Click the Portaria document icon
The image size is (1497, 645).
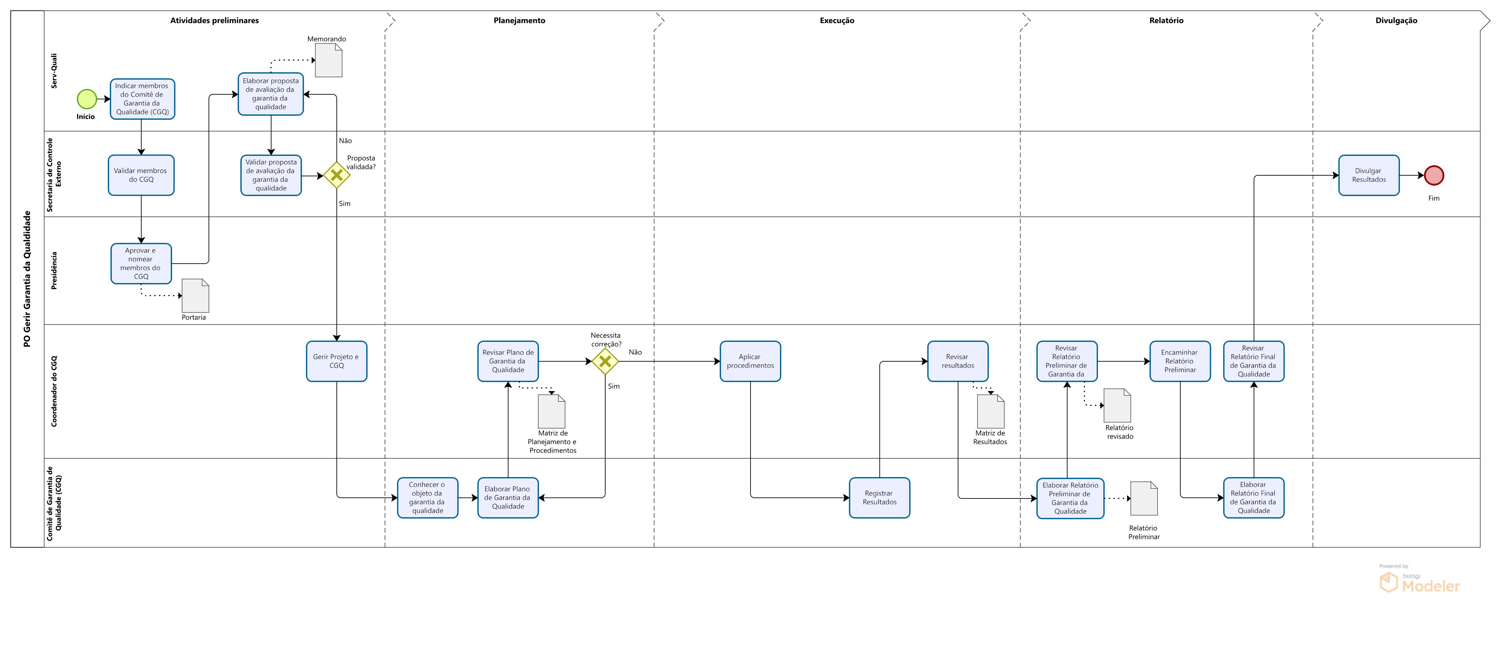click(195, 295)
